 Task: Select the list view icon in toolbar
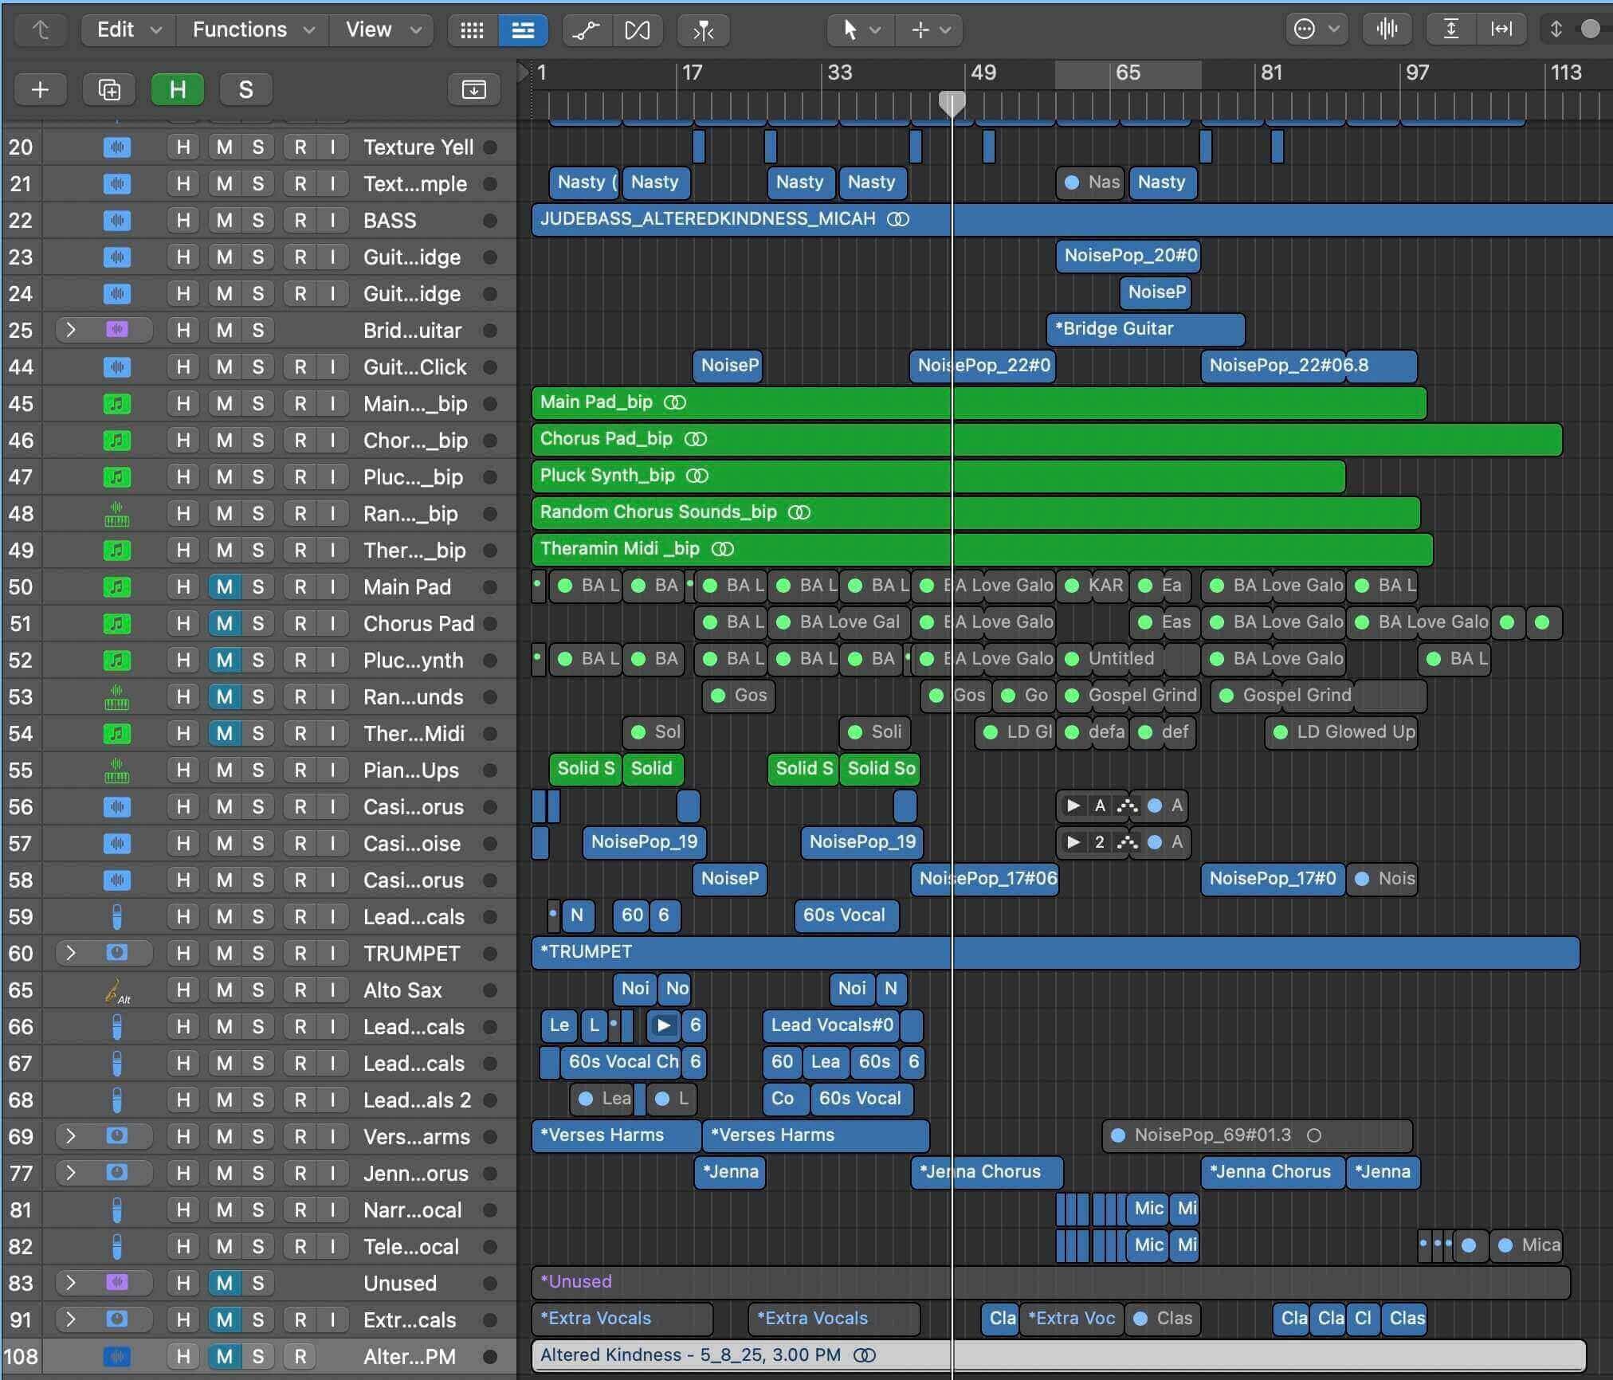522,30
